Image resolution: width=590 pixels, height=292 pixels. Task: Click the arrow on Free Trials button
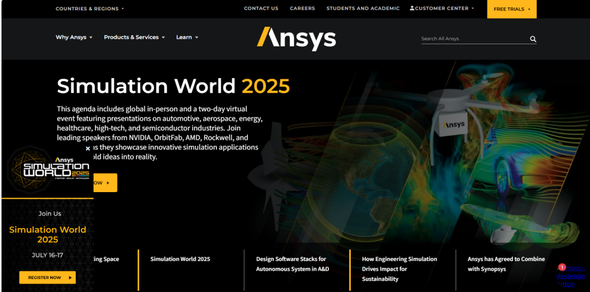tap(529, 9)
